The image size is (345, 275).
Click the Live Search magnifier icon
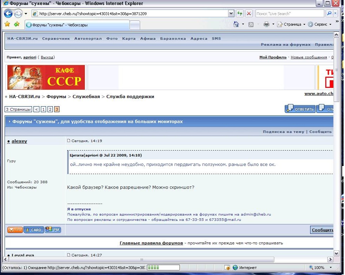tap(329, 14)
